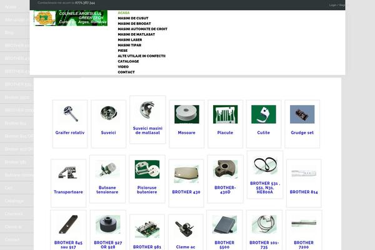Click the Cleme ac clamp image

[186, 229]
